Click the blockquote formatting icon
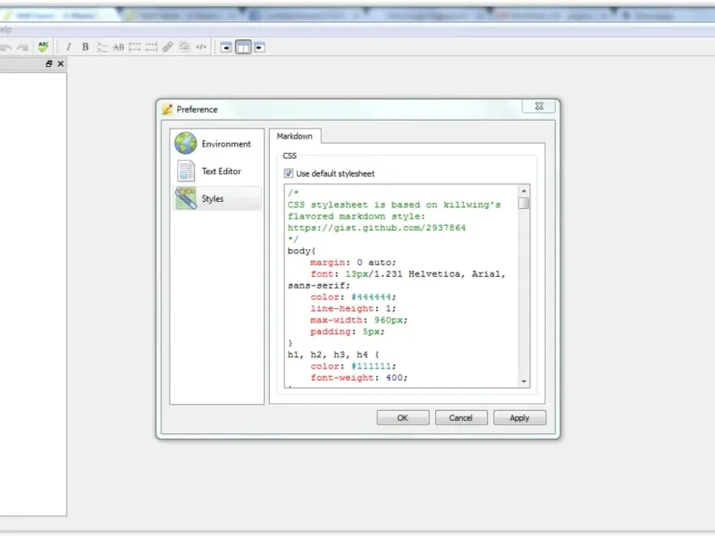The width and height of the screenshot is (715, 536). tap(102, 47)
